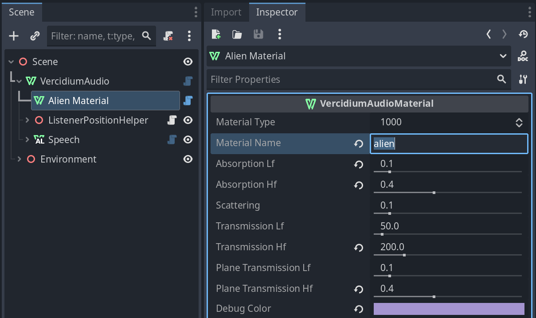Open documentation for this object
Screen dimensions: 536x318
[x=523, y=56]
